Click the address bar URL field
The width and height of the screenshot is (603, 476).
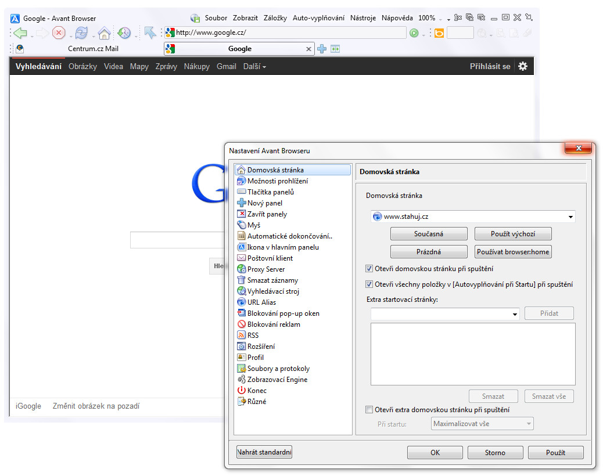click(x=285, y=33)
